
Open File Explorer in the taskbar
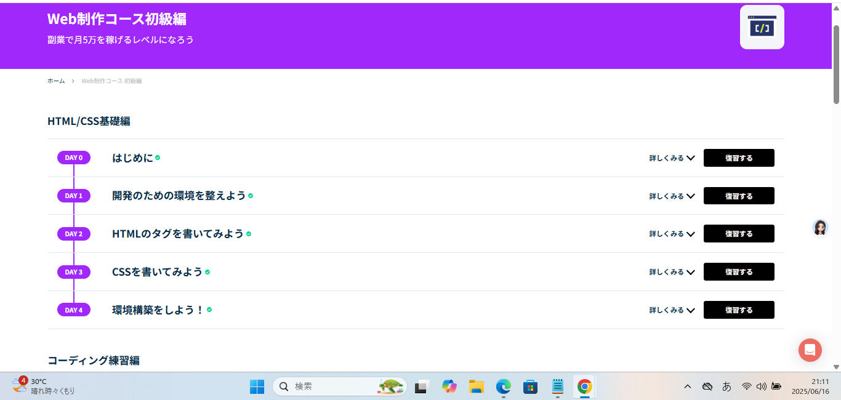tap(476, 386)
